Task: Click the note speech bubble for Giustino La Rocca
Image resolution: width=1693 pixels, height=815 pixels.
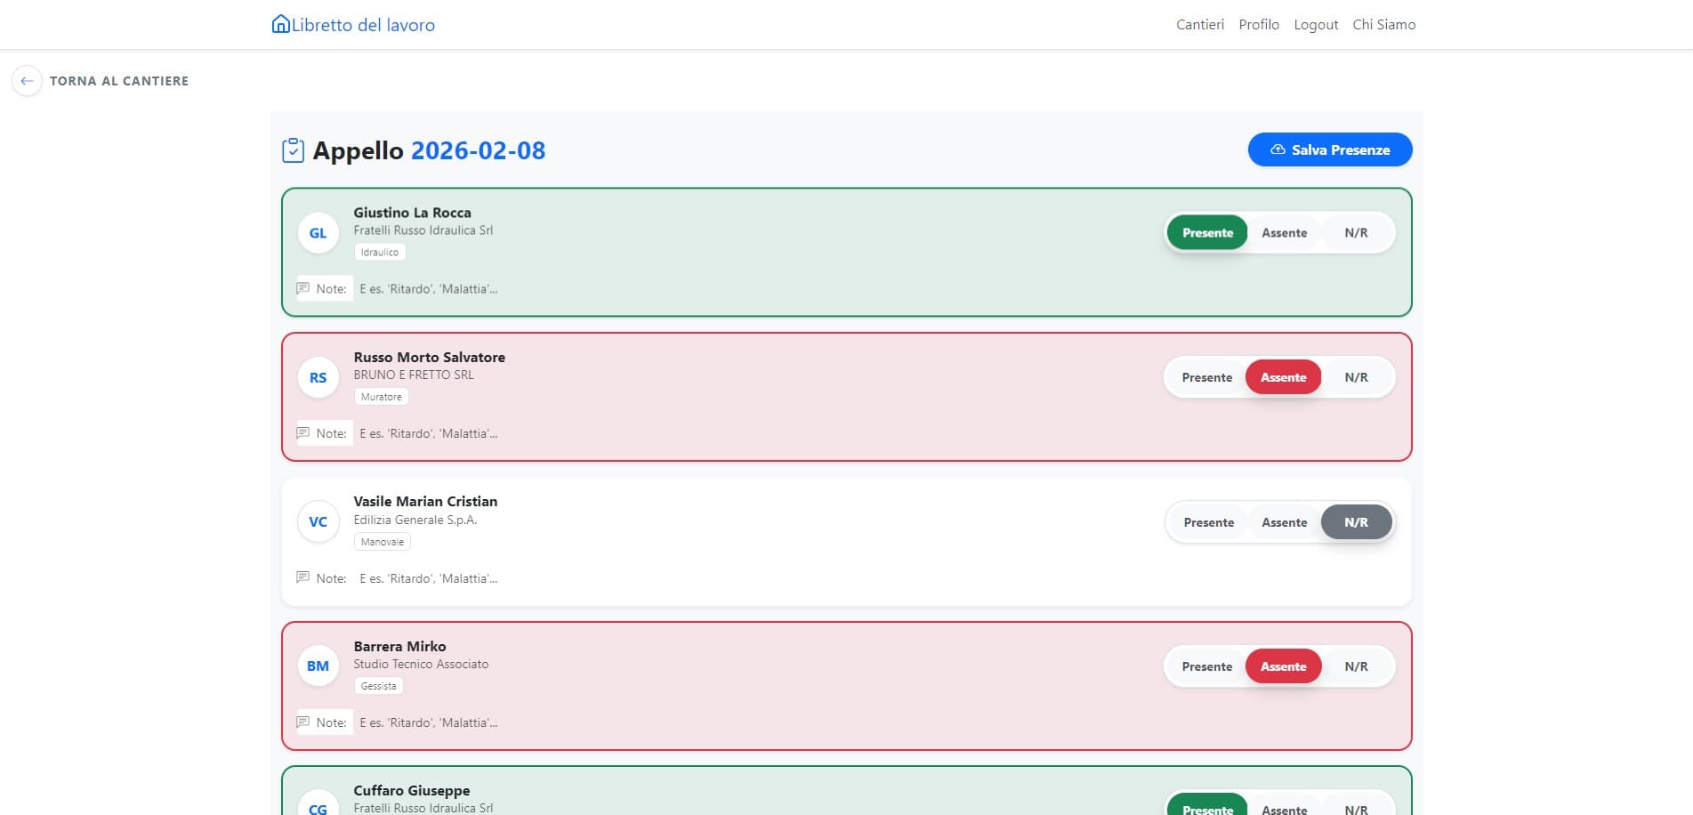Action: point(304,287)
